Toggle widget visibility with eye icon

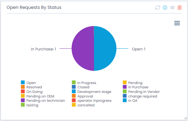click(172, 8)
